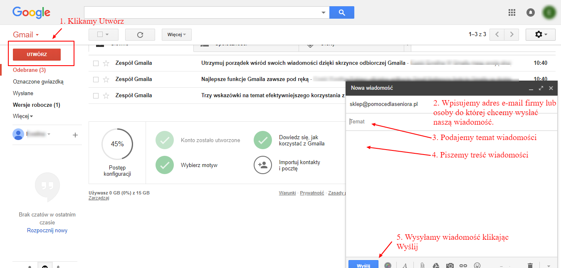
Task: Tick the checkbox for 'Utrzymuj porządek' message
Action: click(x=96, y=63)
